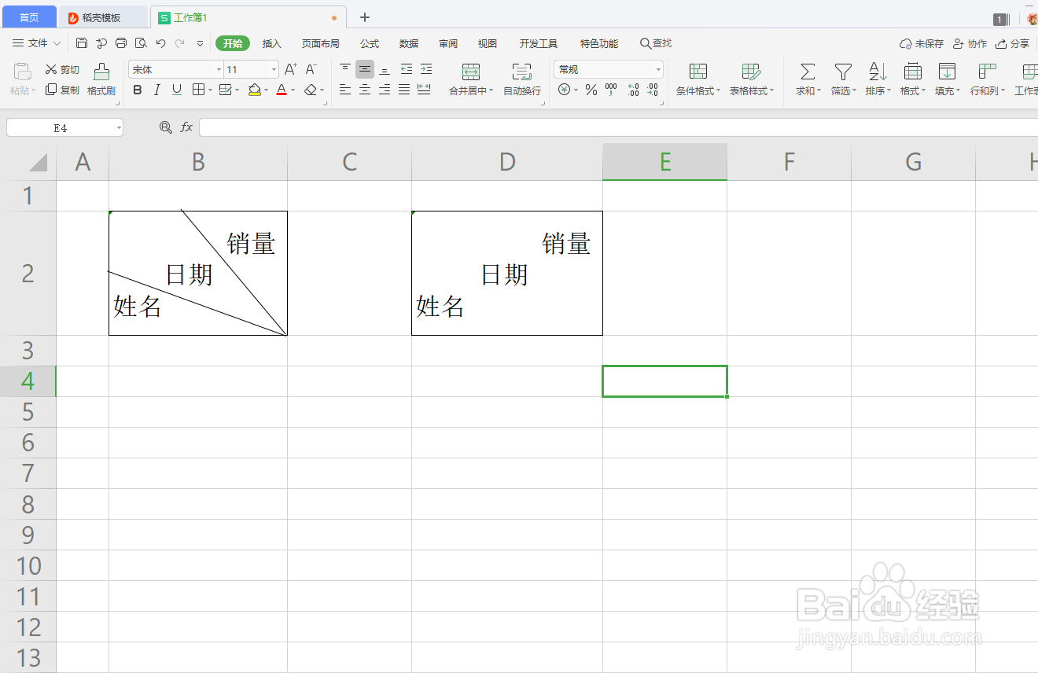1038x673 pixels.
Task: Open borders dropdown arrow
Action: click(x=210, y=90)
